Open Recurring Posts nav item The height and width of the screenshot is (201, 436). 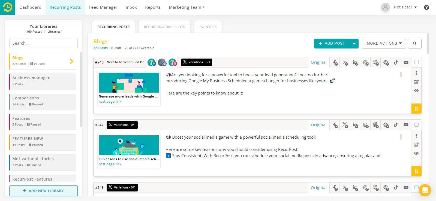pos(65,7)
